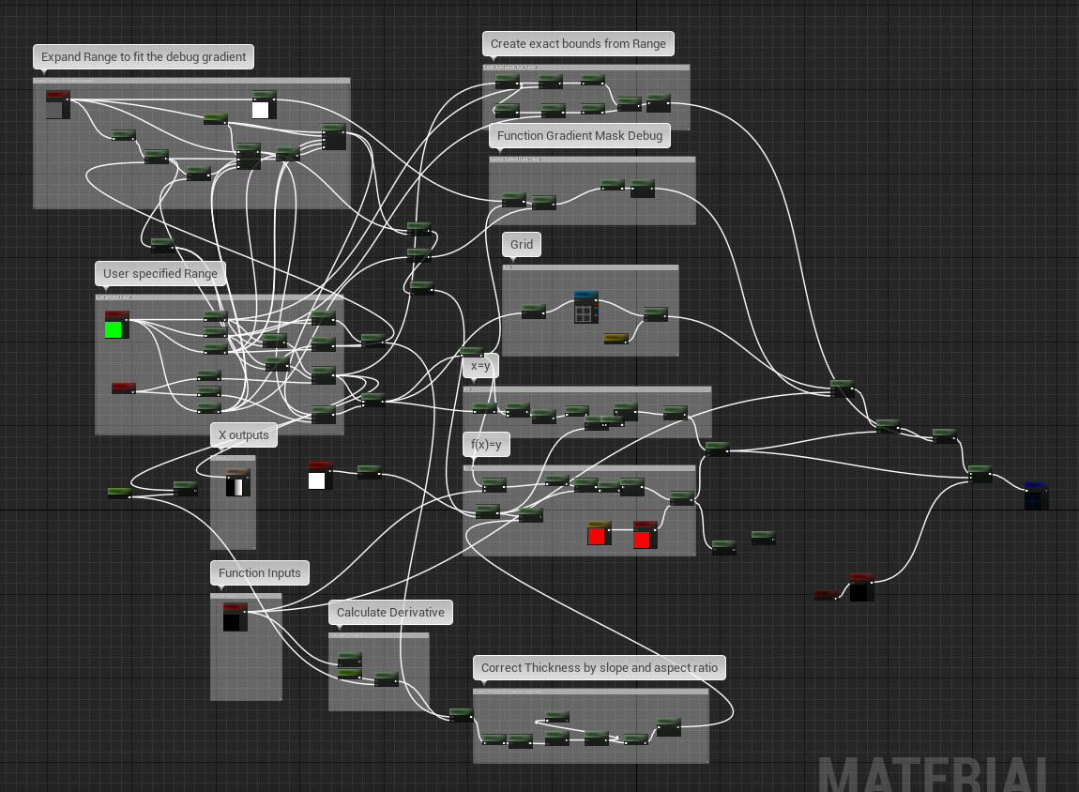Select the black preview node in Function Inputs

tap(235, 617)
